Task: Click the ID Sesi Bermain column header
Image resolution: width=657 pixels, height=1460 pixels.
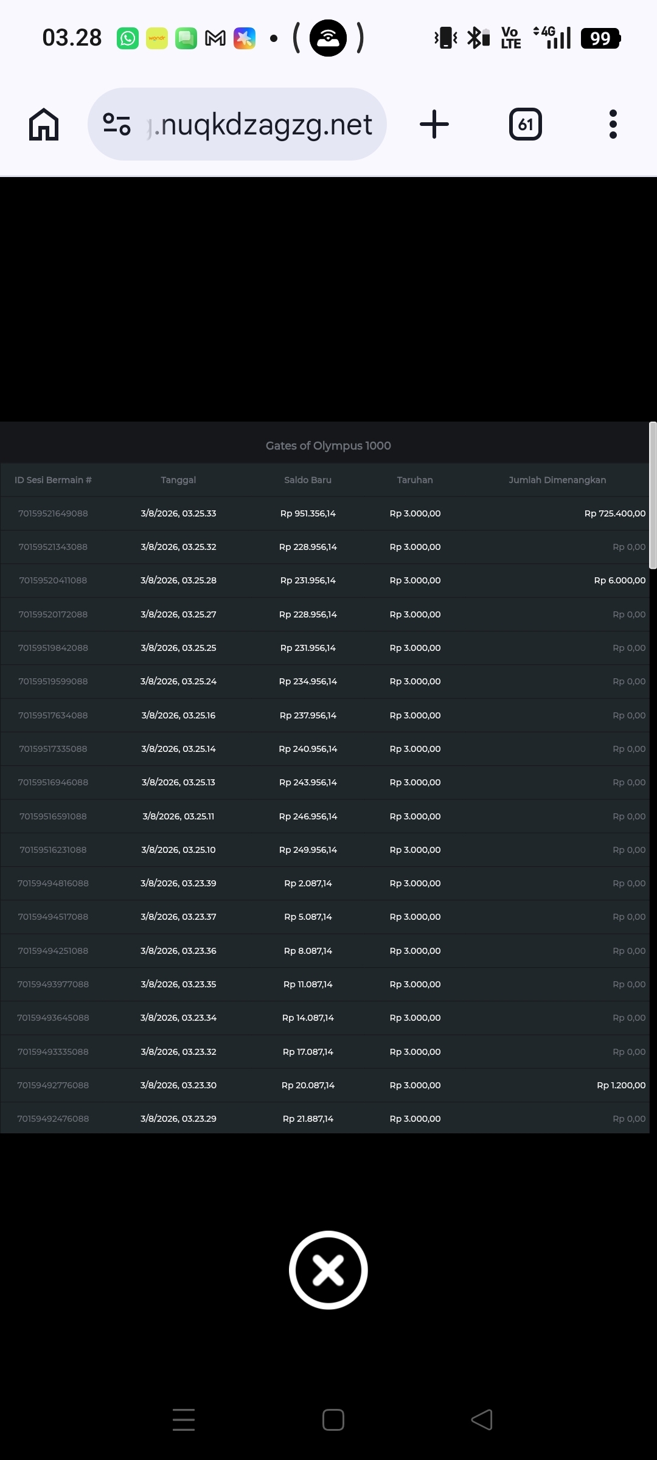Action: [x=53, y=480]
